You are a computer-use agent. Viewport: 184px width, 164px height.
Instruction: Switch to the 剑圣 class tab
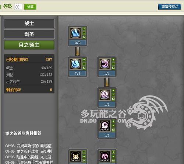click(29, 34)
